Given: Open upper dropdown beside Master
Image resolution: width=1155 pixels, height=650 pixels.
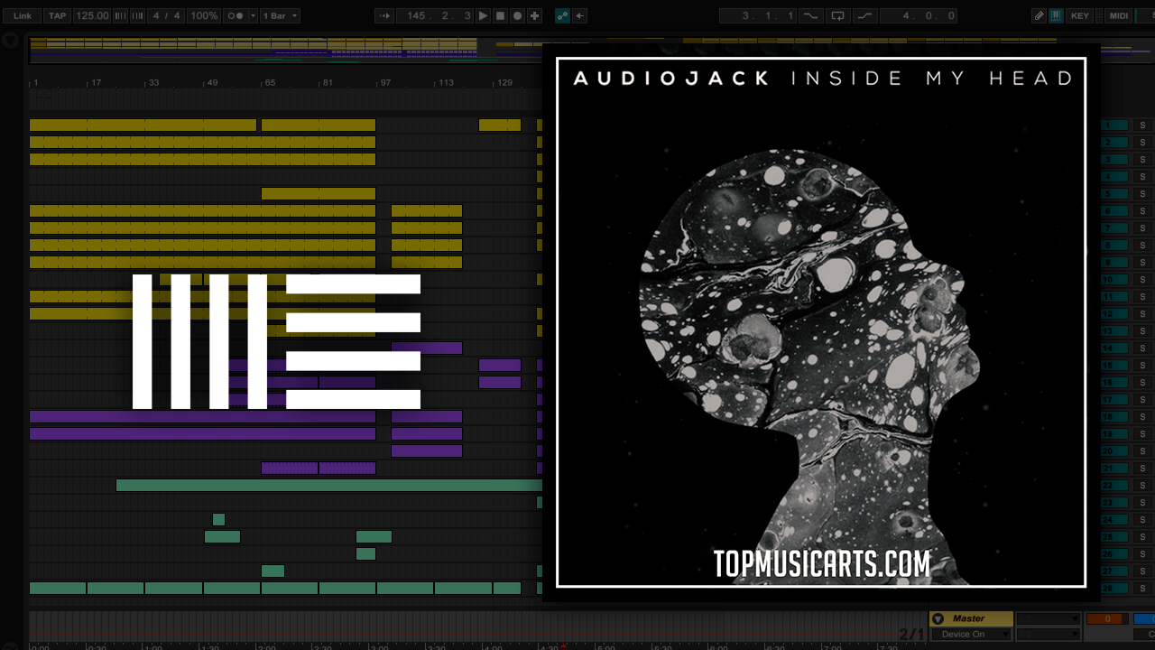Looking at the screenshot, I should pos(1048,618).
